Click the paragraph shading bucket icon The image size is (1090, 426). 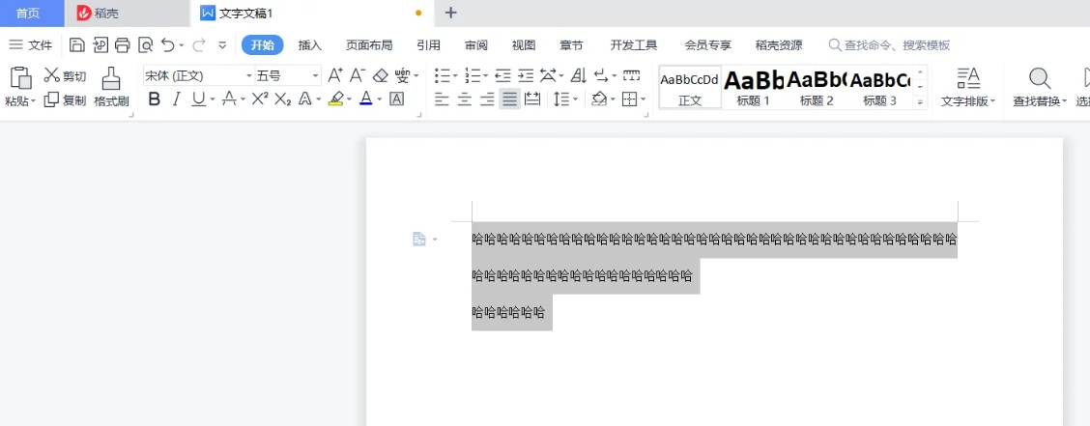click(598, 99)
